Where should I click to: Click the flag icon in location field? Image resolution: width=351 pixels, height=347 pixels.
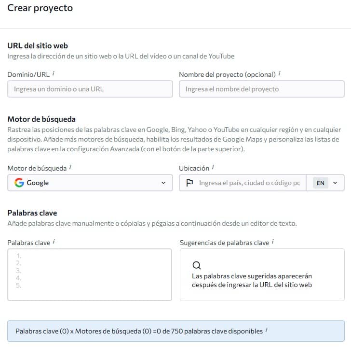[189, 183]
